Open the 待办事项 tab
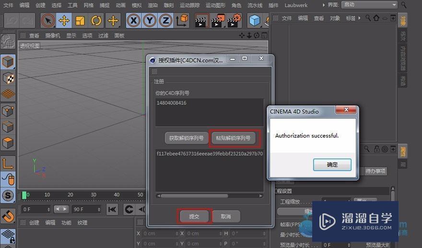This screenshot has height=248, width=422. click(x=375, y=171)
